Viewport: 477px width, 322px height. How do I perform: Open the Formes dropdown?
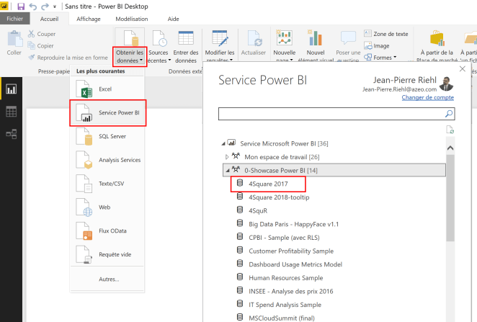tap(383, 58)
